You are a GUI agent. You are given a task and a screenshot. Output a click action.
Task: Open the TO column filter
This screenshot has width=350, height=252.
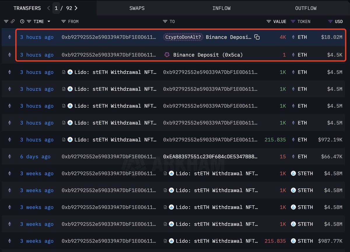165,22
